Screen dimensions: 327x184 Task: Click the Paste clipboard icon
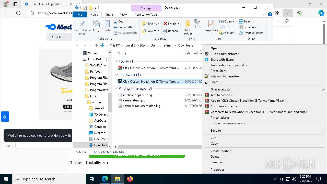point(107,24)
